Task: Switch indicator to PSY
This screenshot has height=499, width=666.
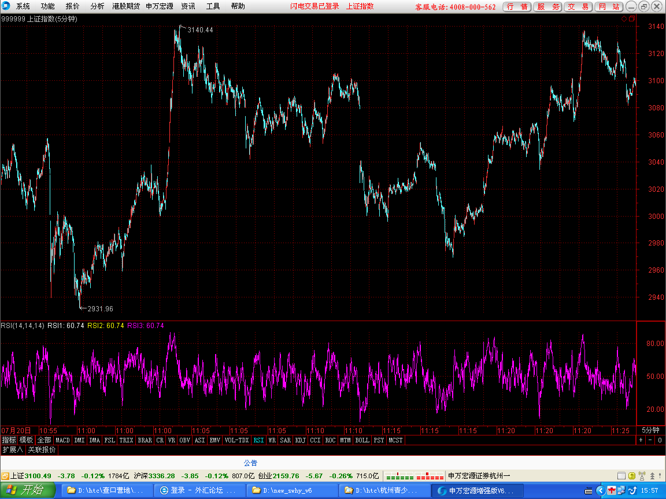Action: click(379, 440)
